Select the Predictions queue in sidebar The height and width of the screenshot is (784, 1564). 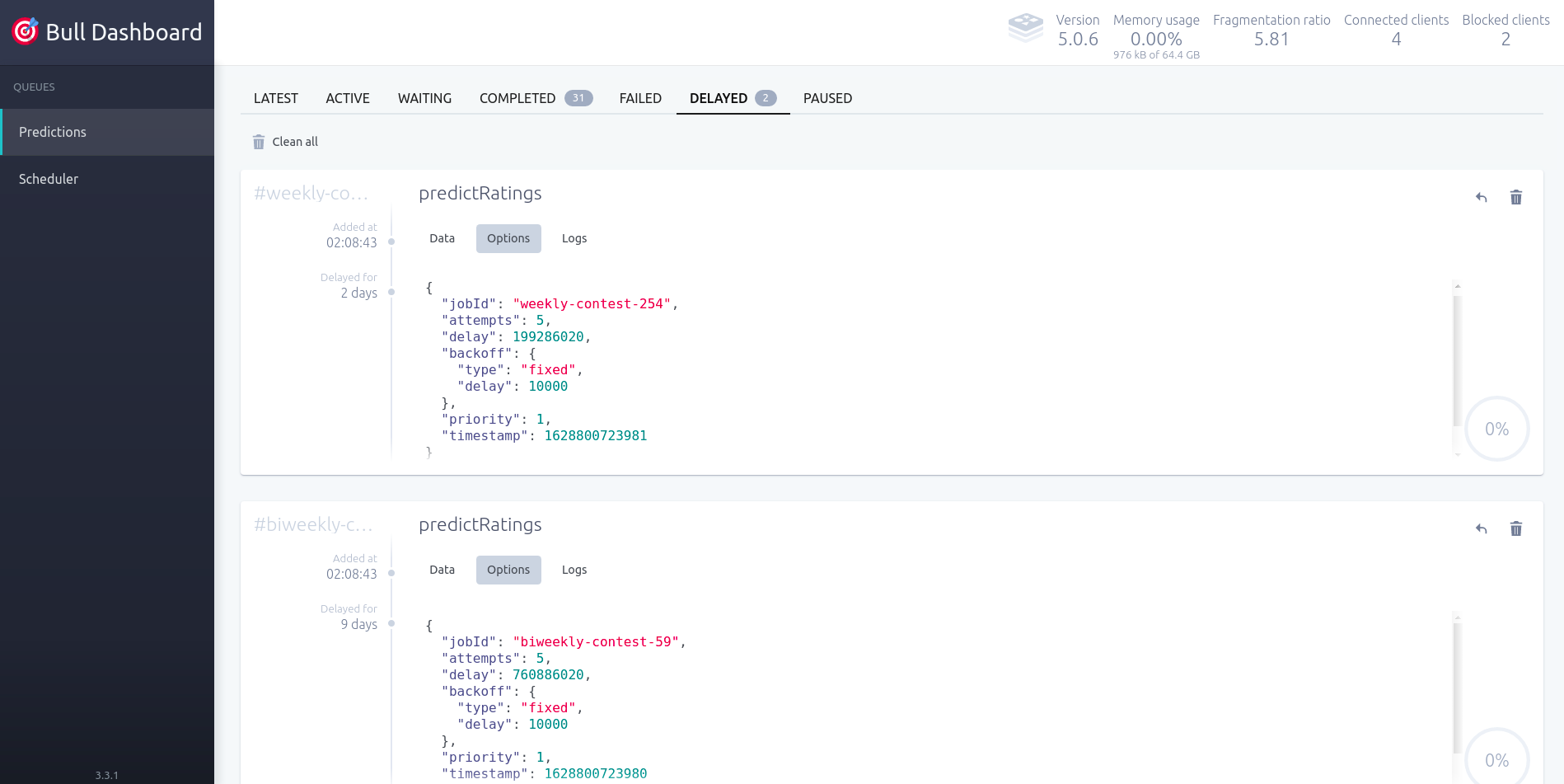click(x=107, y=132)
